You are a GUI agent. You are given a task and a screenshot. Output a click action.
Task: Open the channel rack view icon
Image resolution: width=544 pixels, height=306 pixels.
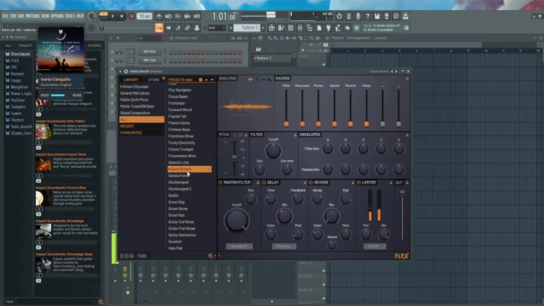pos(290,28)
